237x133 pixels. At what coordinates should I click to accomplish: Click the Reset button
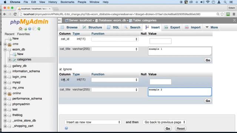[x=181, y=129]
